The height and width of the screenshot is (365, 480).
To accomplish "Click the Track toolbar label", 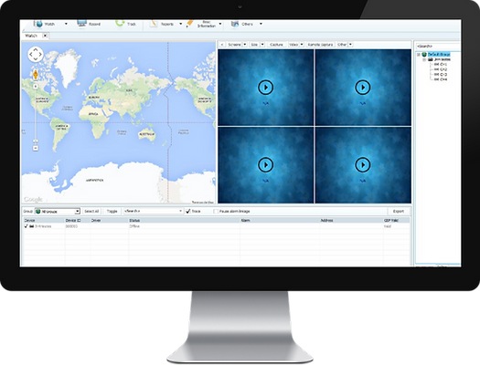I will click(132, 24).
